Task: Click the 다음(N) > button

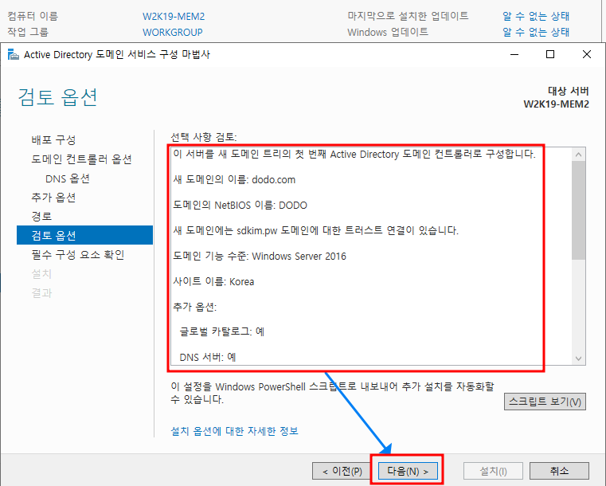Action: (408, 471)
